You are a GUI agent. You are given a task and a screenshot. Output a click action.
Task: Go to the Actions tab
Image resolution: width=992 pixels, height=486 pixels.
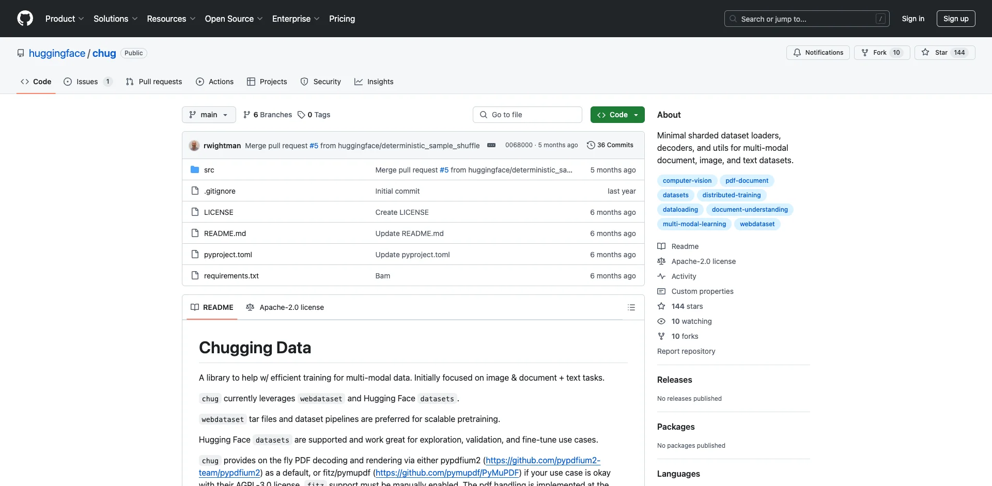(215, 82)
